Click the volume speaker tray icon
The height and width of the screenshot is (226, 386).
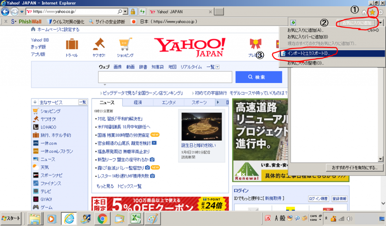(x=349, y=218)
